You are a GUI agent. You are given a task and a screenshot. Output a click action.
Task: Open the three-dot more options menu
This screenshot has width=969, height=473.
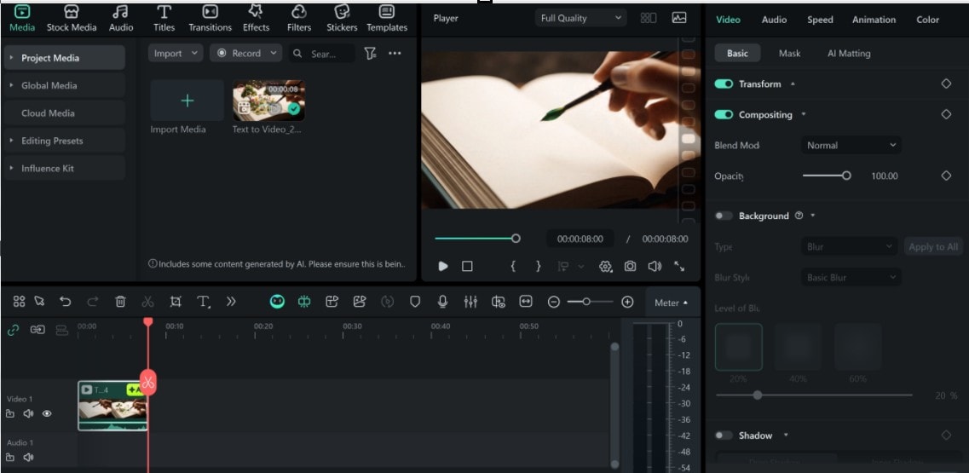coord(395,53)
